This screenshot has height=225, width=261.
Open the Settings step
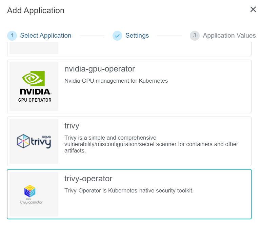137,36
